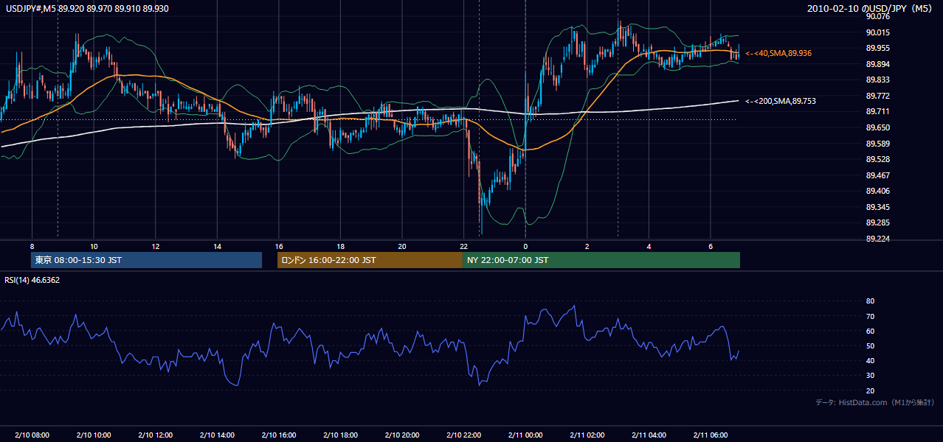This screenshot has width=943, height=442.
Task: Click hour tick 18 under the price chart
Action: click(x=340, y=246)
